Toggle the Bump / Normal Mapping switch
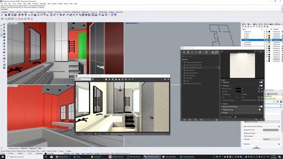283x159 pixels. pos(261,106)
